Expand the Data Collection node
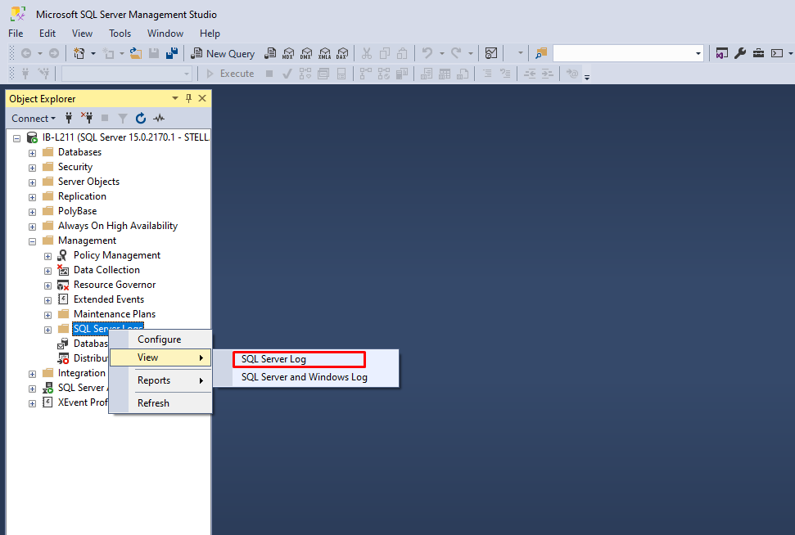This screenshot has height=535, width=795. tap(47, 271)
